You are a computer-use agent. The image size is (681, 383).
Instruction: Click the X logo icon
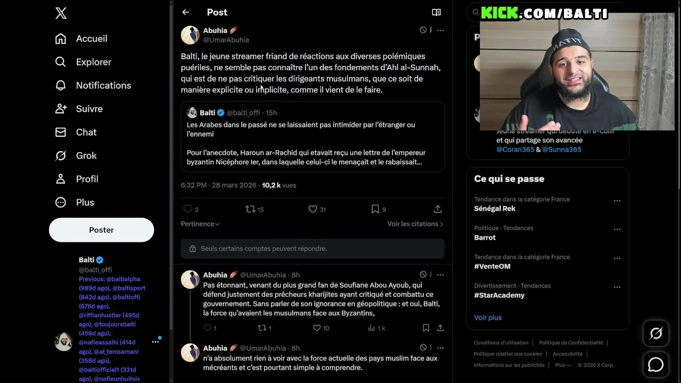[61, 14]
